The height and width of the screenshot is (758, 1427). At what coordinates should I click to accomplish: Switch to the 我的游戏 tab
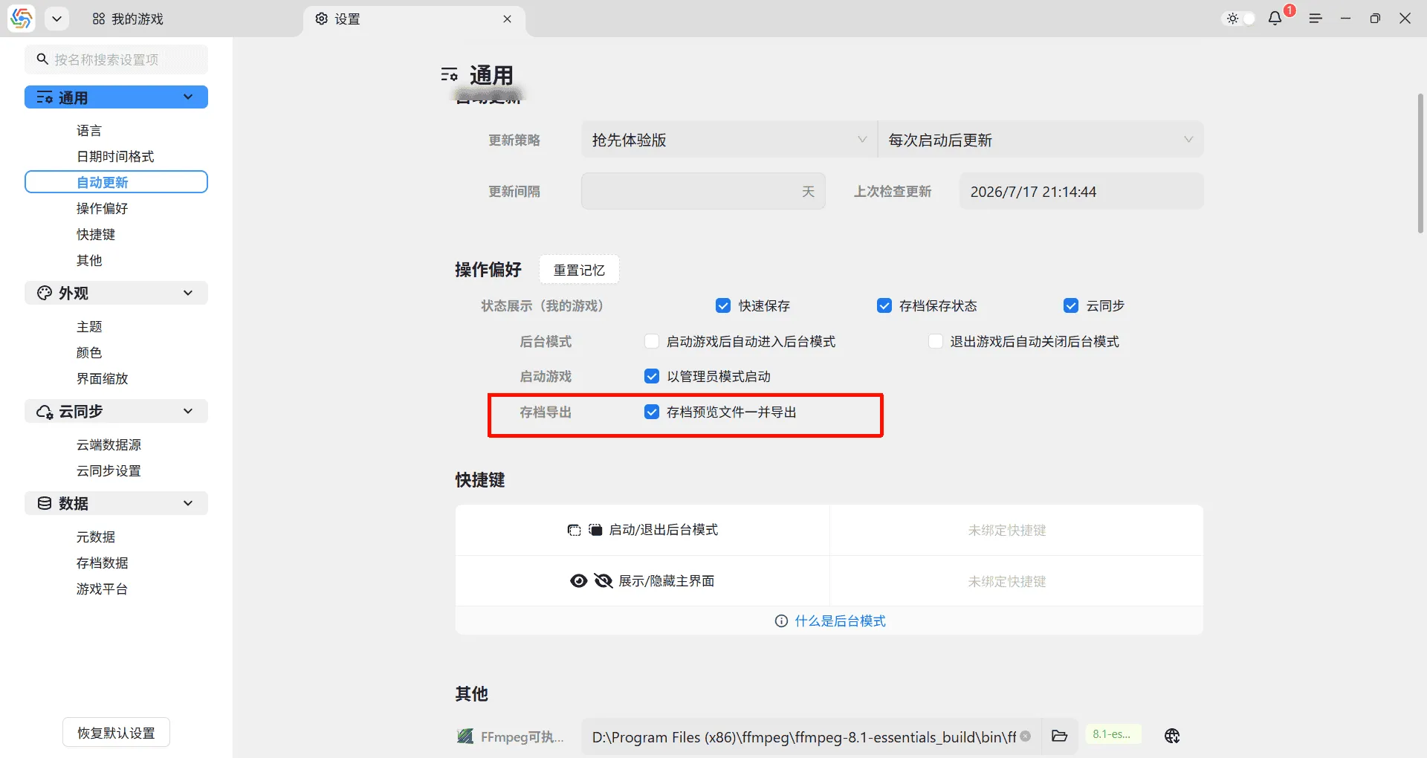click(x=128, y=19)
